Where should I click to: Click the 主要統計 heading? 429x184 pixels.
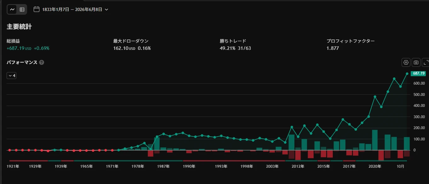coord(19,27)
